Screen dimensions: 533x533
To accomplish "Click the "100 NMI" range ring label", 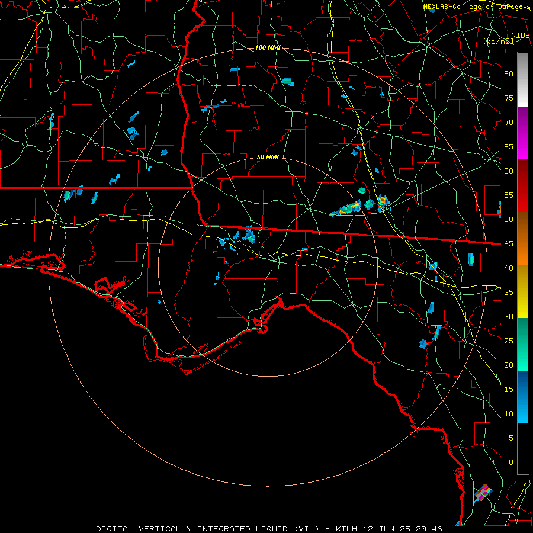I will 268,47.
